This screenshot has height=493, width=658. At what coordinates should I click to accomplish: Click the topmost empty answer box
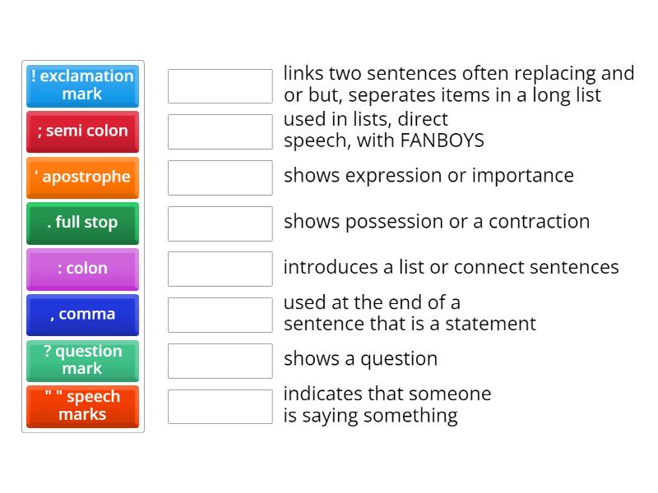(x=220, y=85)
